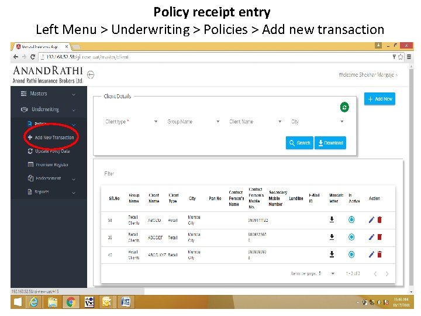Open the Client Name dropdown
Screen dimensions: 421x316
coord(256,122)
